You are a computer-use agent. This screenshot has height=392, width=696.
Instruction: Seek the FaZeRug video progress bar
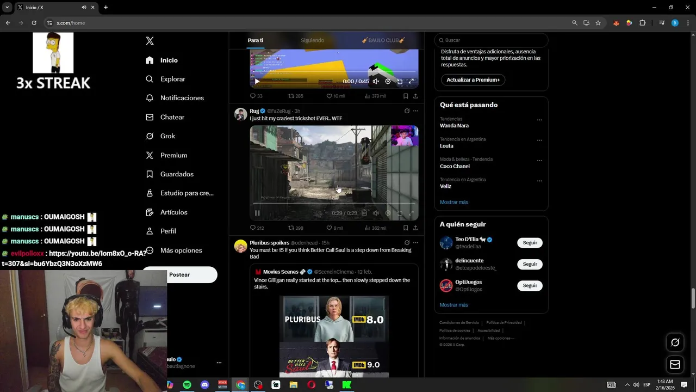point(334,203)
